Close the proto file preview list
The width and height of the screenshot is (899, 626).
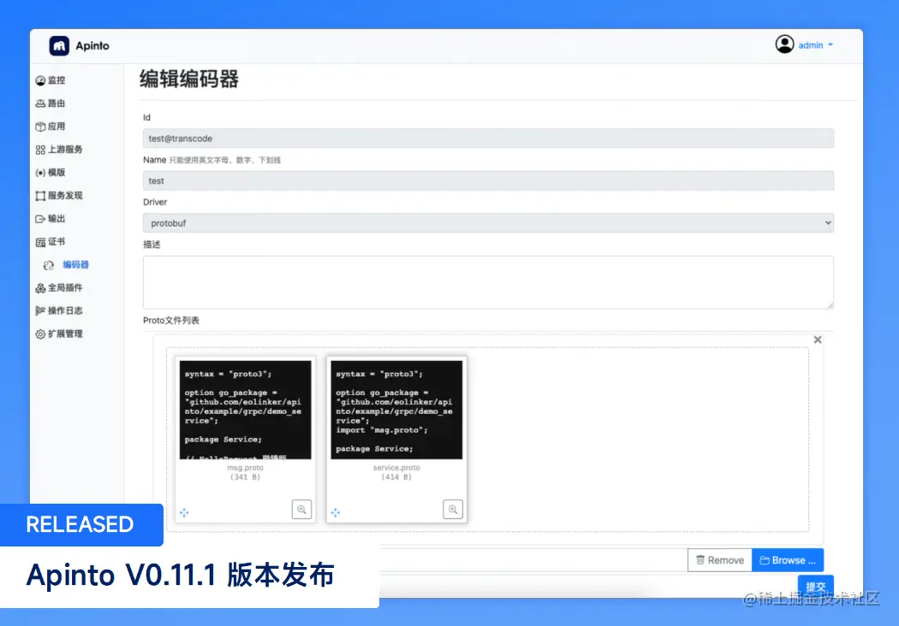click(x=818, y=340)
